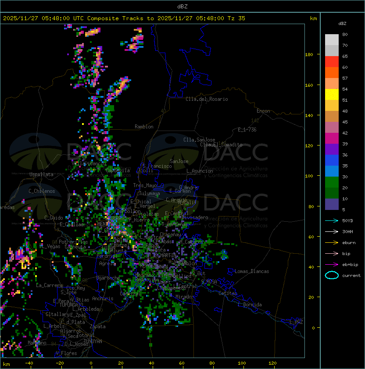Select the 'Zapata' label
The width and height of the screenshot is (365, 369).
(97, 326)
